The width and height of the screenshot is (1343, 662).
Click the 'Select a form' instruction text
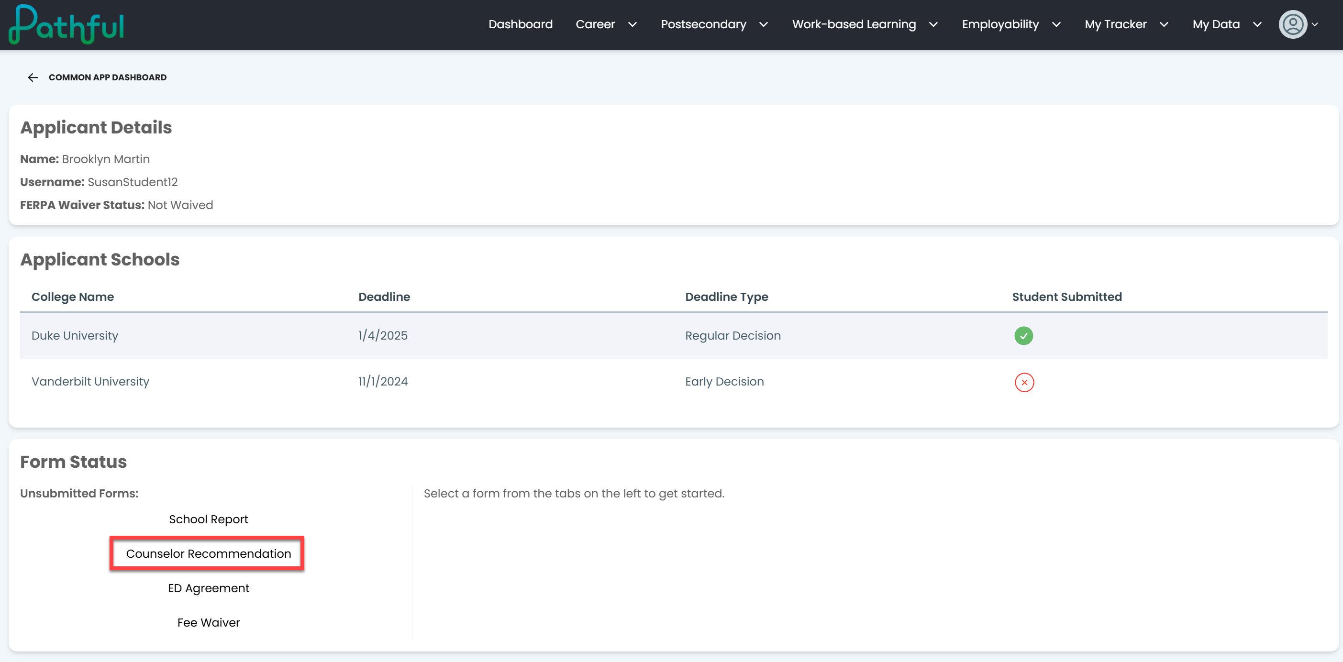coord(574,493)
